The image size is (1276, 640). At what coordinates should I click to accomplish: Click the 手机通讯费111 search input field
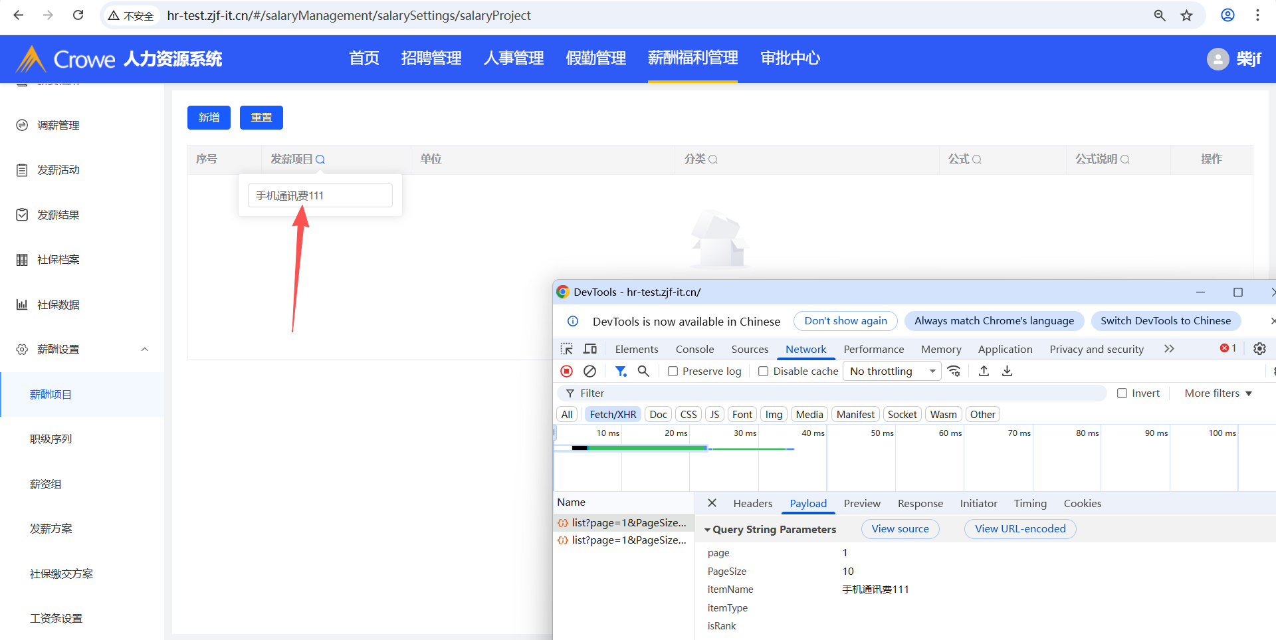[x=320, y=196]
